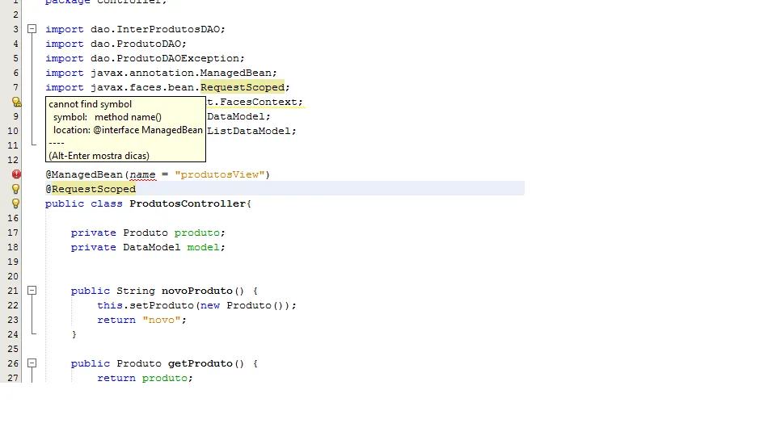776x436 pixels.
Task: Click the underlined 'name' attribute in @ManagedBean
Action: coord(142,174)
